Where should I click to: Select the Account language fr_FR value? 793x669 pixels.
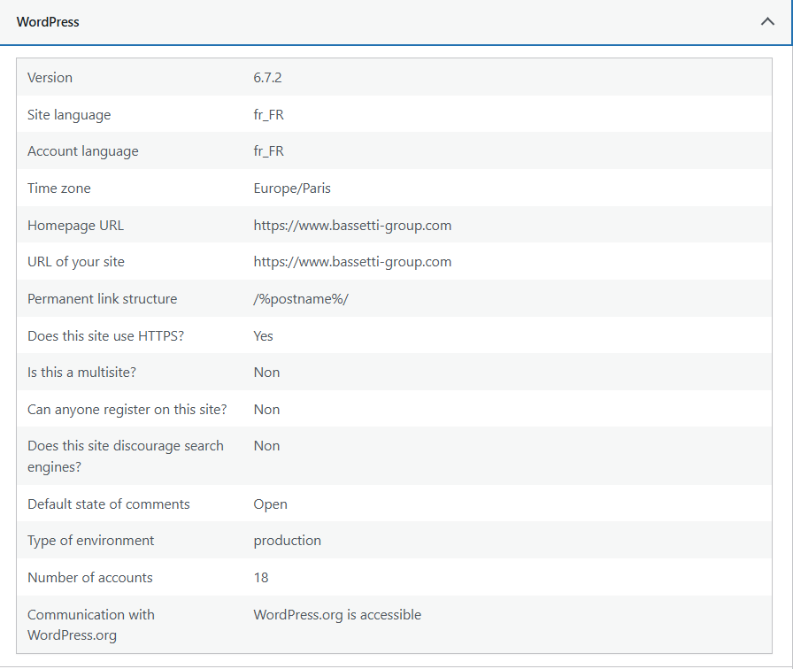click(x=268, y=151)
